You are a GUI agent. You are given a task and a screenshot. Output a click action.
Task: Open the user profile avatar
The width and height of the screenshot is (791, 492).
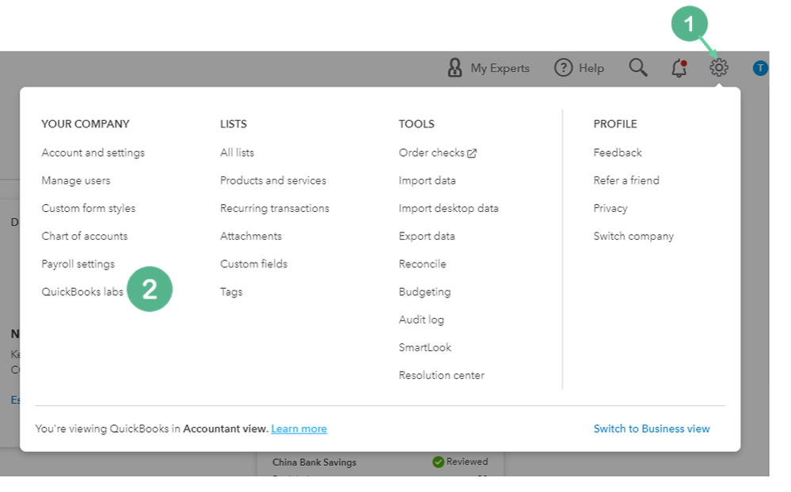point(760,68)
